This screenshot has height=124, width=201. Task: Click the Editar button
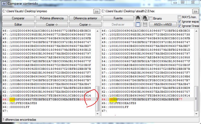pos(18,25)
